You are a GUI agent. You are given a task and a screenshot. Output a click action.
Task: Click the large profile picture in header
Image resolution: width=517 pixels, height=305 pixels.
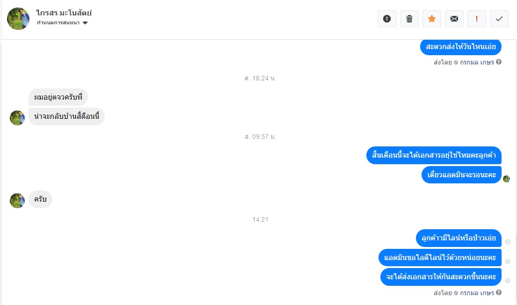tap(18, 19)
